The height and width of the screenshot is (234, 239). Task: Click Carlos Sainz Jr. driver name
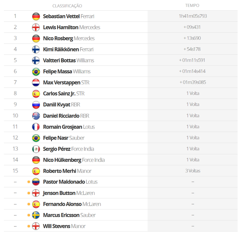[59, 94]
